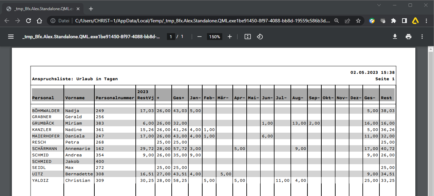Screen dimensions: 434x196
Task: Go to browser home page
Action: 39,21
